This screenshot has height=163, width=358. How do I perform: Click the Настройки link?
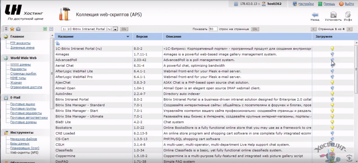(x=306, y=4)
